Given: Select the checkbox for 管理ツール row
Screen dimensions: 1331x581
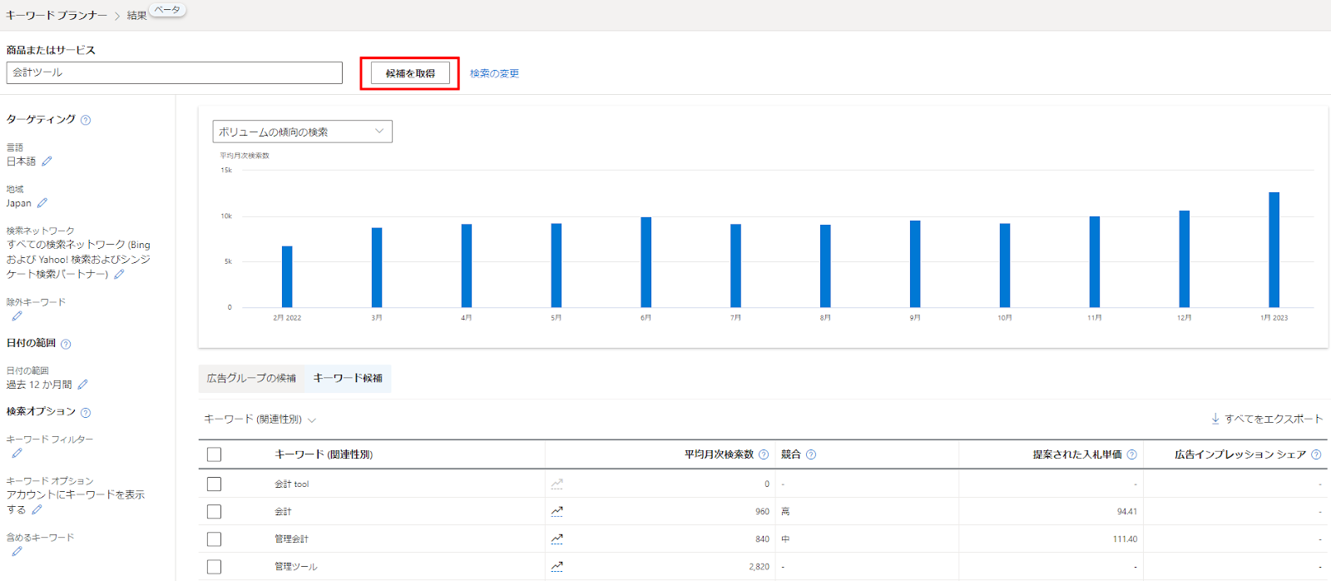Looking at the screenshot, I should pyautogui.click(x=215, y=566).
